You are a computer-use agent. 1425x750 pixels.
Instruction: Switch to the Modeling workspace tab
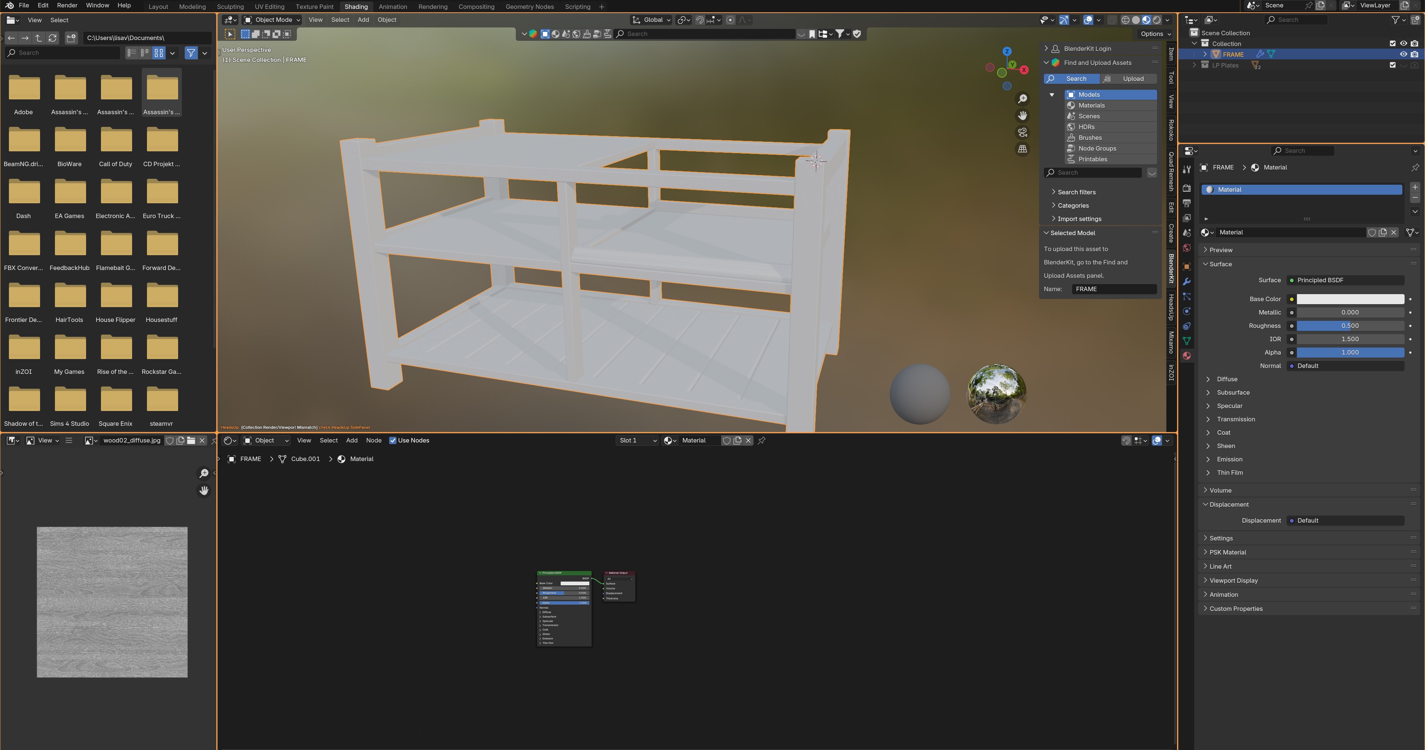193,7
